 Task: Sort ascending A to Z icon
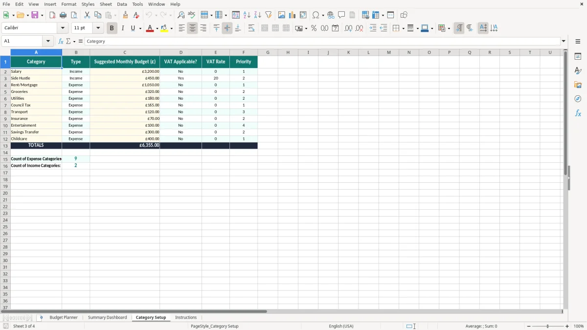click(247, 15)
